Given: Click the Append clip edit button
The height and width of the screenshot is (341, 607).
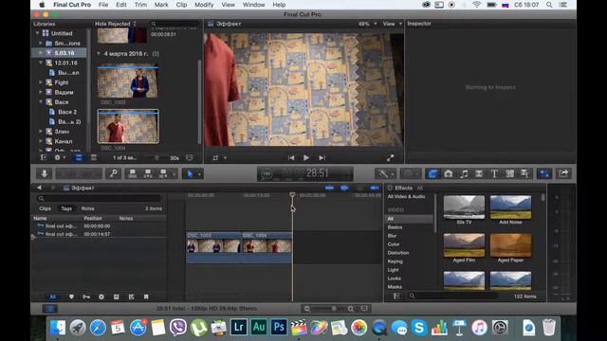Looking at the screenshot, I should pyautogui.click(x=163, y=173).
